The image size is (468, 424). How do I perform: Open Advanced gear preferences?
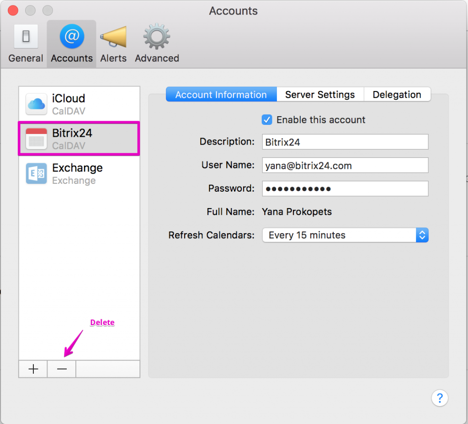157,44
